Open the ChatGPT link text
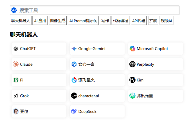The width and height of the screenshot is (194, 121). (x=28, y=49)
